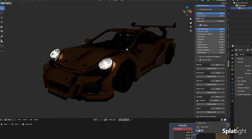Click Assign mask under Specular
This screenshot has height=139, width=252.
210,84
